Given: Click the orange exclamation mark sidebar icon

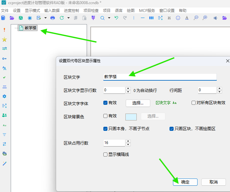Looking at the screenshot, I should tap(4, 30).
